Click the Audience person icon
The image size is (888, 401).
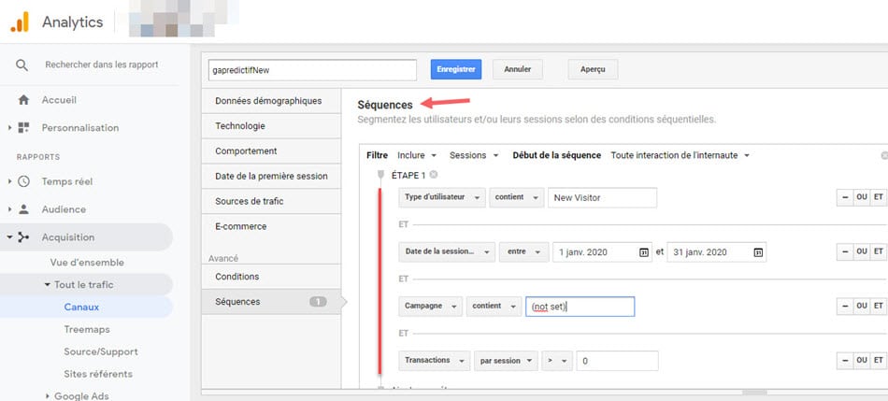[23, 209]
